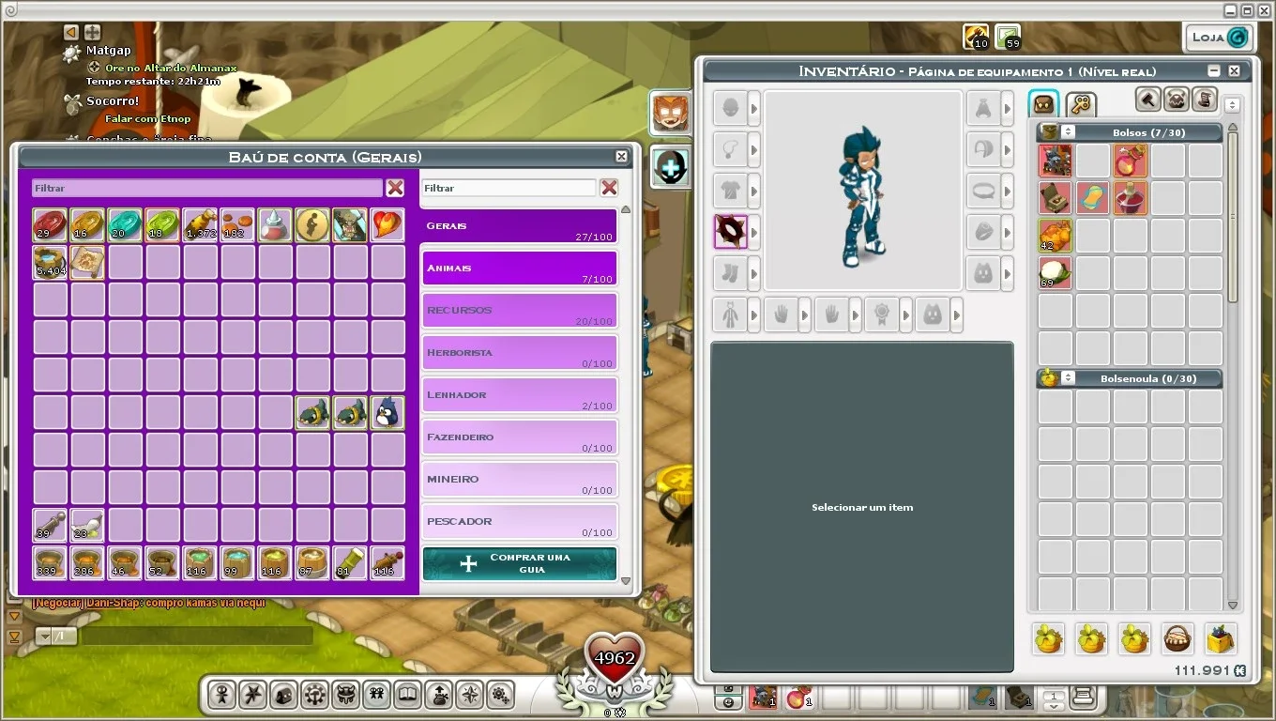1276x721 pixels.
Task: Open the Animais chest section
Action: pos(520,268)
